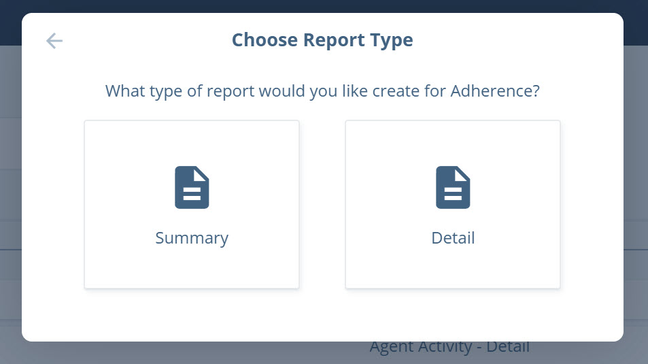Click empty gap between Summary and Detail cards
The width and height of the screenshot is (648, 364).
click(322, 204)
